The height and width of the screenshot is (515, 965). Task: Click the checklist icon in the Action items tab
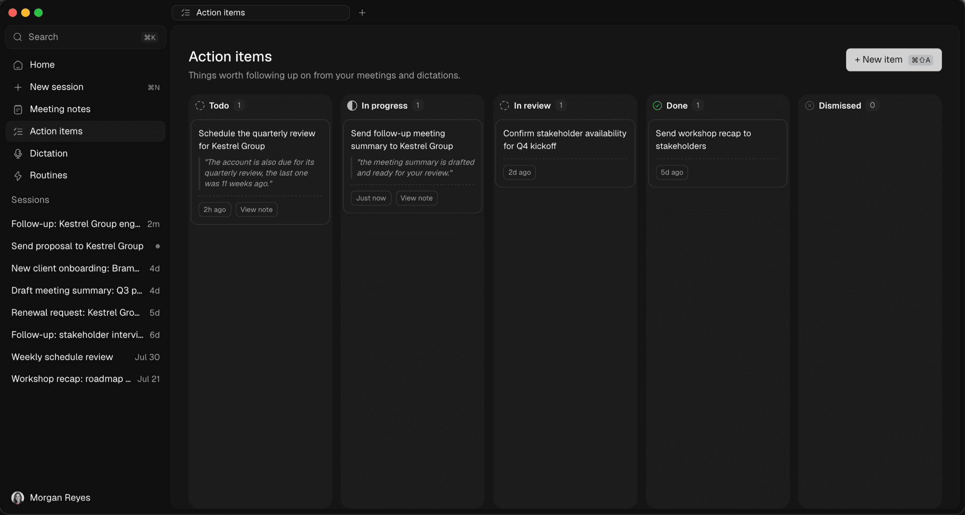point(185,13)
